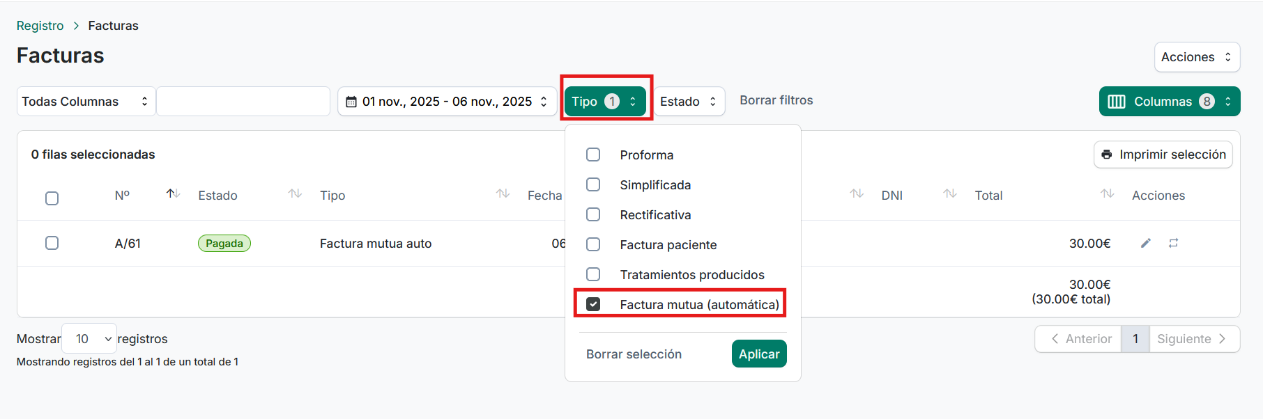Open the Todas Columnas dropdown
This screenshot has height=419, width=1263.
(85, 102)
